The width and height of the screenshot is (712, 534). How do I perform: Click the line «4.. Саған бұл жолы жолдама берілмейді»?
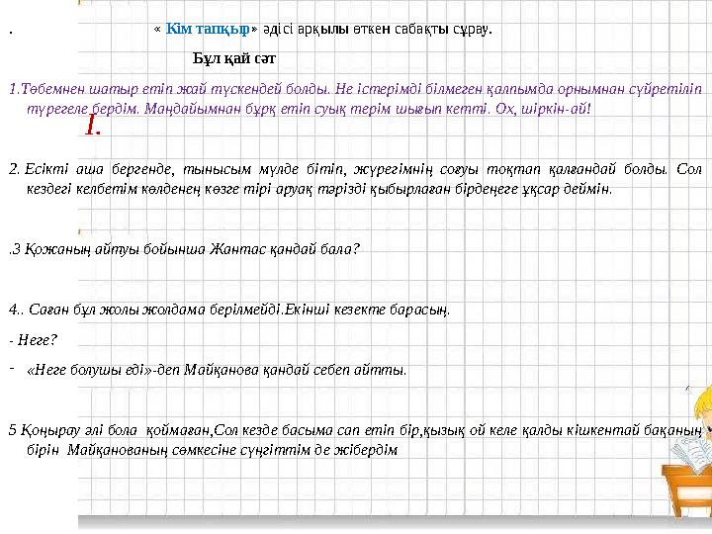(229, 310)
